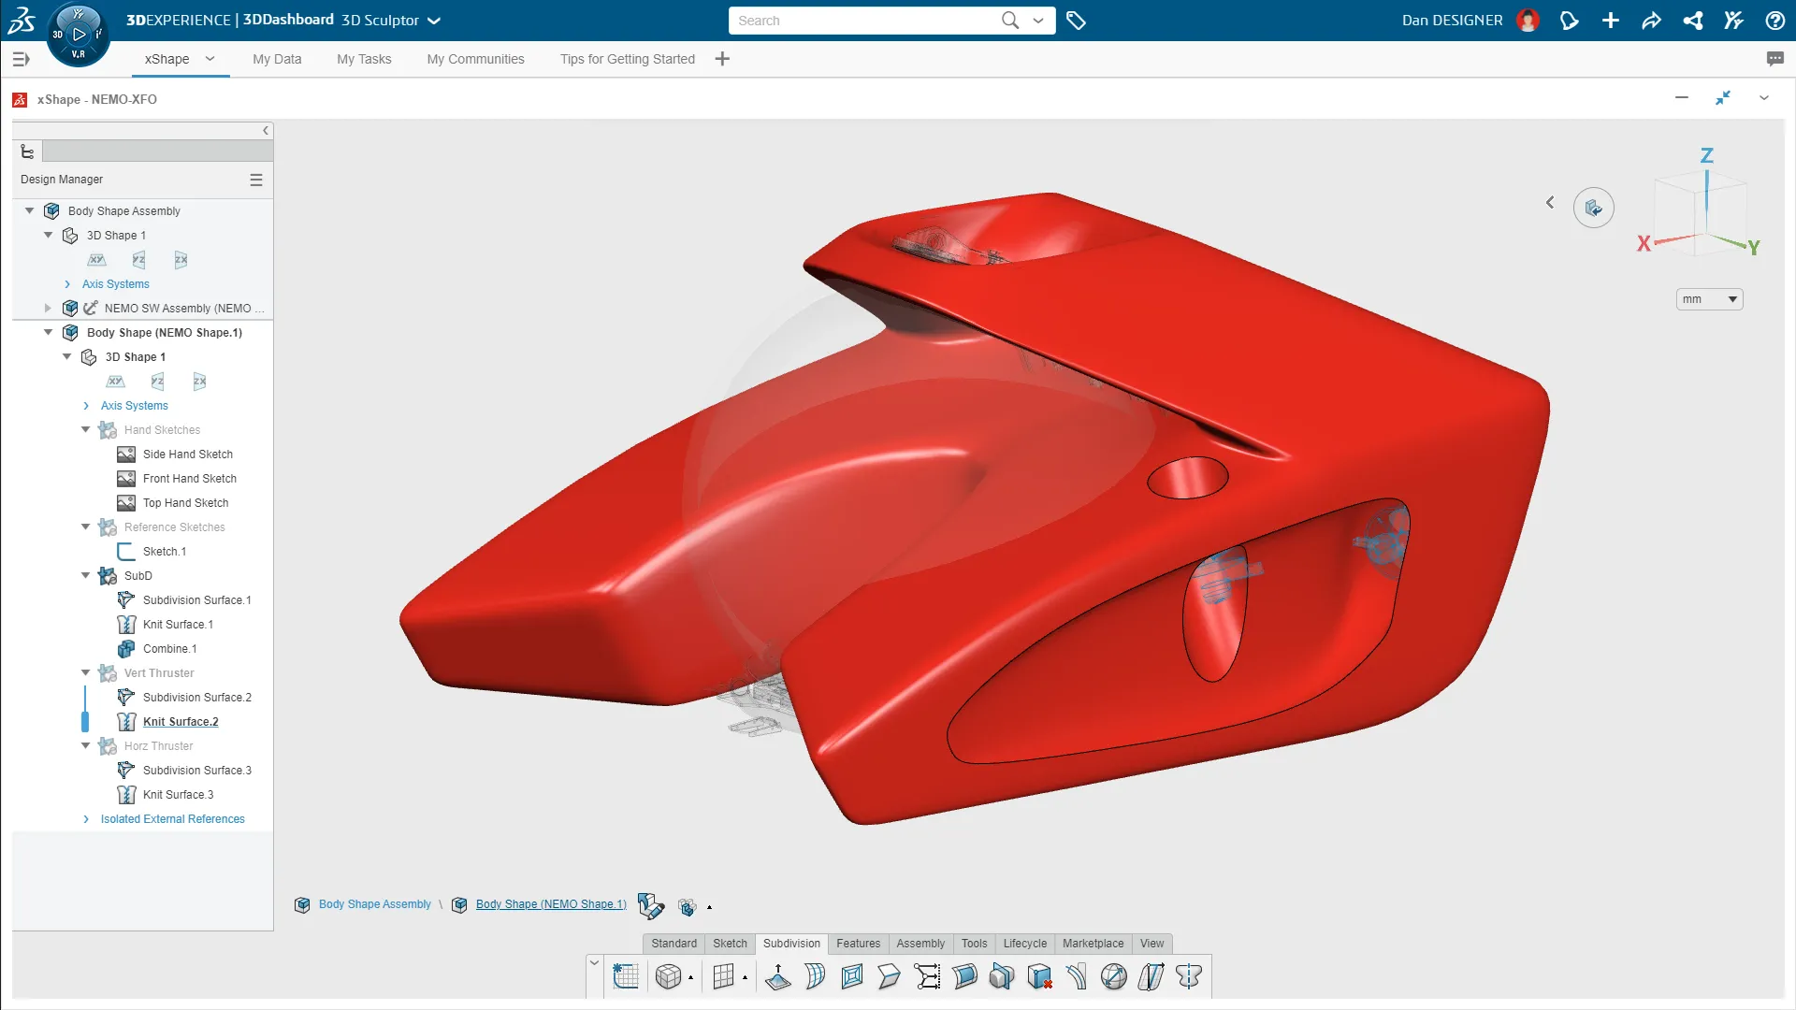This screenshot has height=1010, width=1796.
Task: Select the Extrude Face subdivision tool
Action: (779, 976)
